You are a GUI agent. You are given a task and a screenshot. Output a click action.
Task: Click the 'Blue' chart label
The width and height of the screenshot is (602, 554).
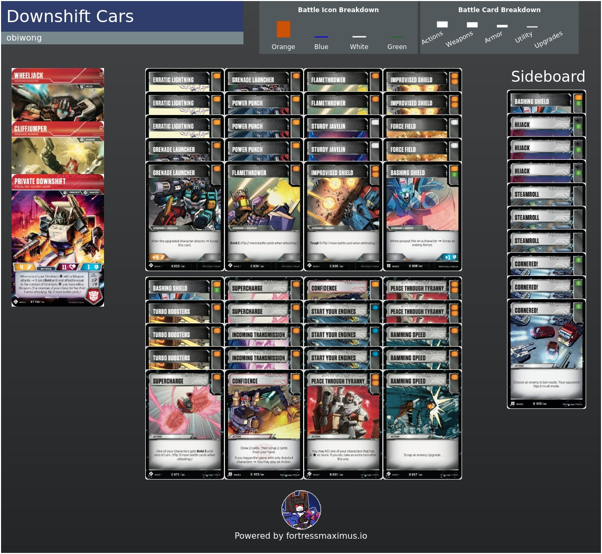[x=322, y=46]
